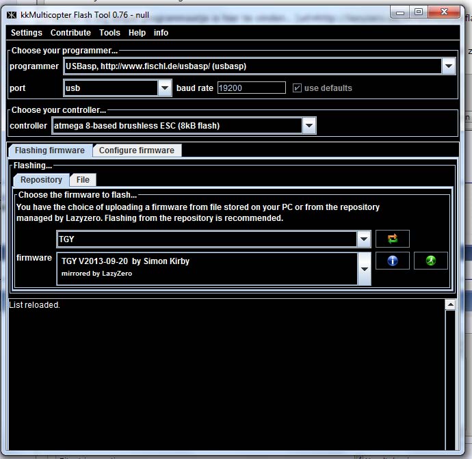Image resolution: width=472 pixels, height=459 pixels.
Task: Click the blue firmware info icon button
Action: [x=392, y=261]
